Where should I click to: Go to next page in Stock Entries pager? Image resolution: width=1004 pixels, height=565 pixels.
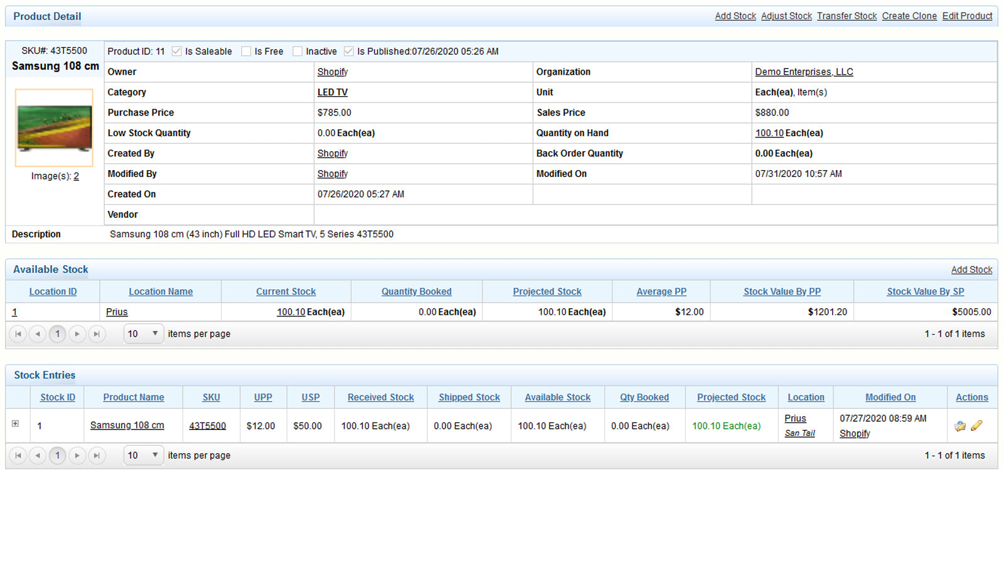coord(77,456)
